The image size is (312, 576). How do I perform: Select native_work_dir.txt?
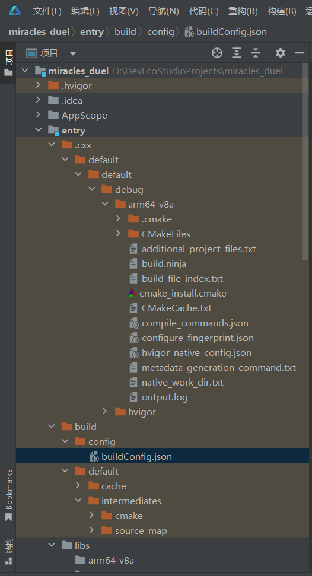pos(183,383)
